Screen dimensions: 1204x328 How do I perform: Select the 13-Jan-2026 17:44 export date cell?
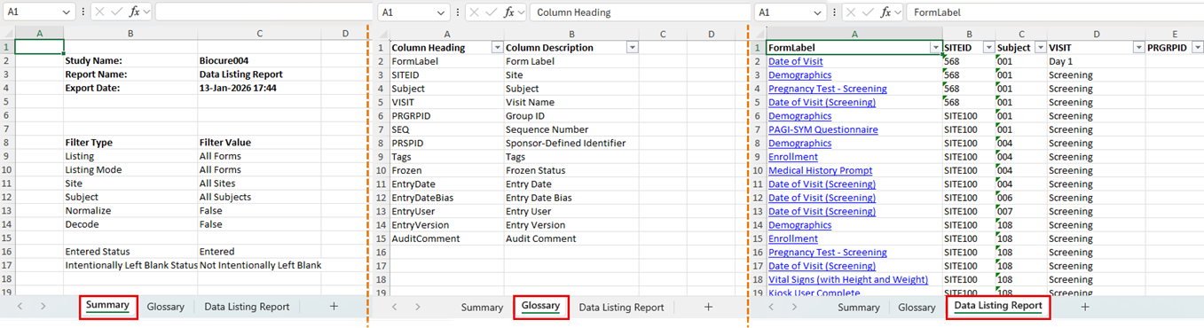(259, 89)
